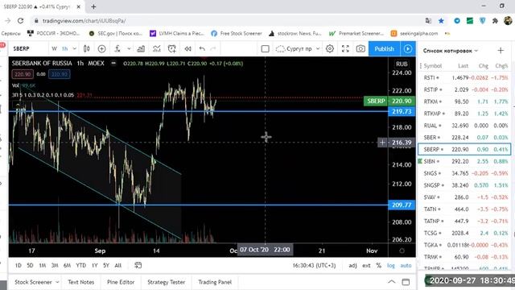Open time axis settings gear

pos(402,251)
